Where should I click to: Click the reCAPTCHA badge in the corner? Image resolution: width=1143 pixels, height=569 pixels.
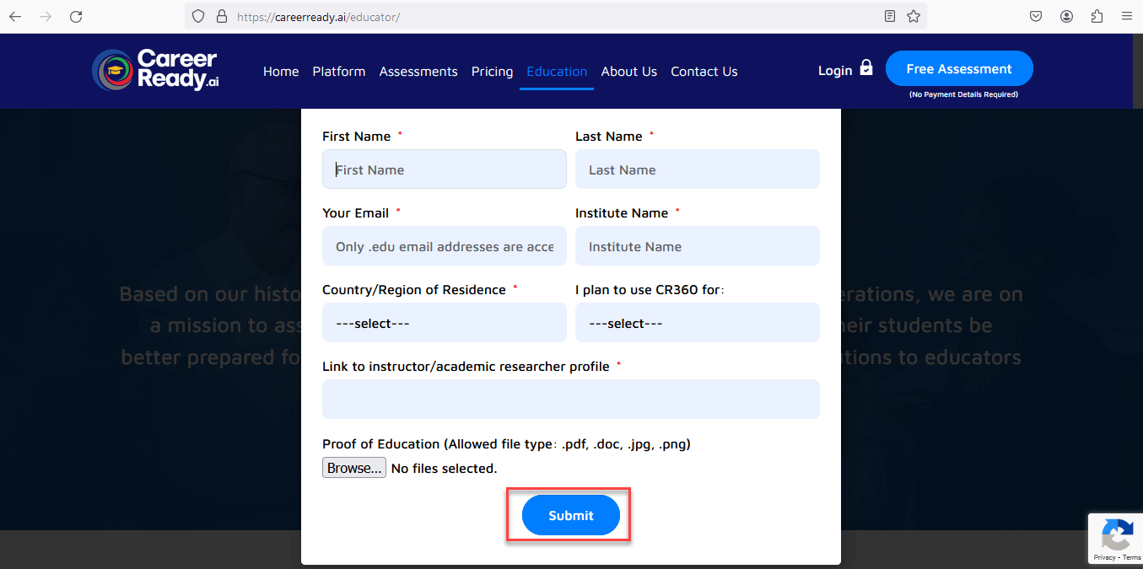point(1118,538)
